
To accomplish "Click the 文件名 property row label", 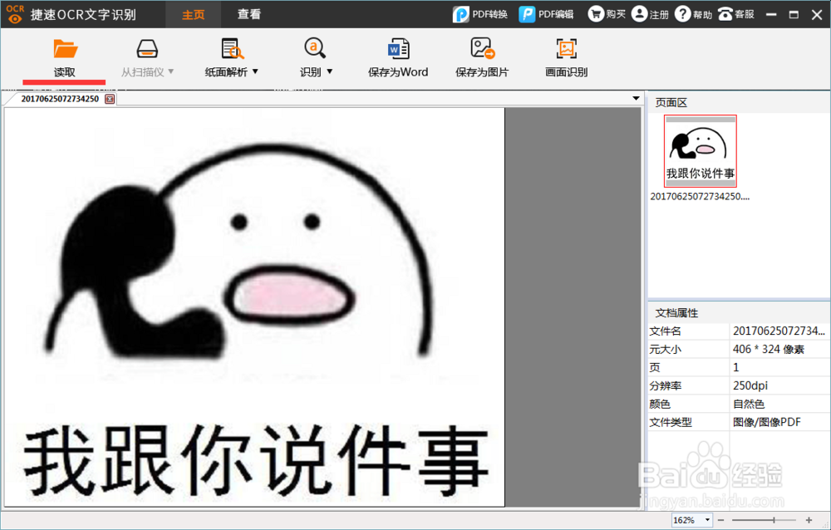I will (x=665, y=331).
